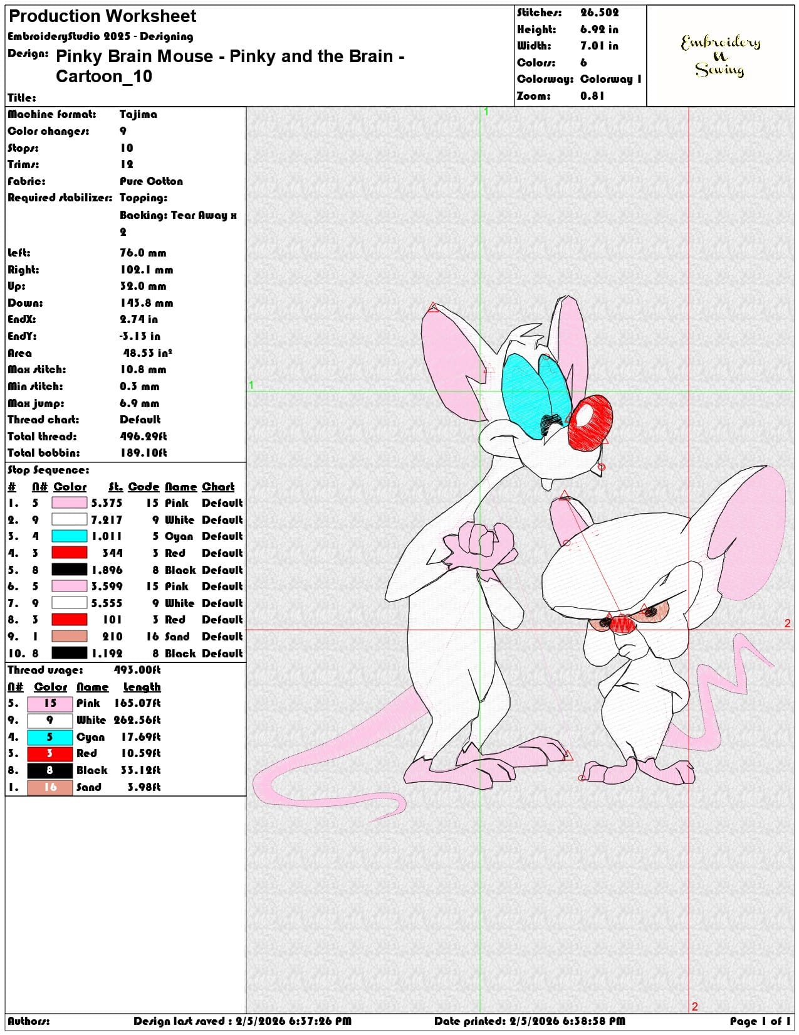Click the black swatch in stop sequence row 10

click(x=69, y=653)
